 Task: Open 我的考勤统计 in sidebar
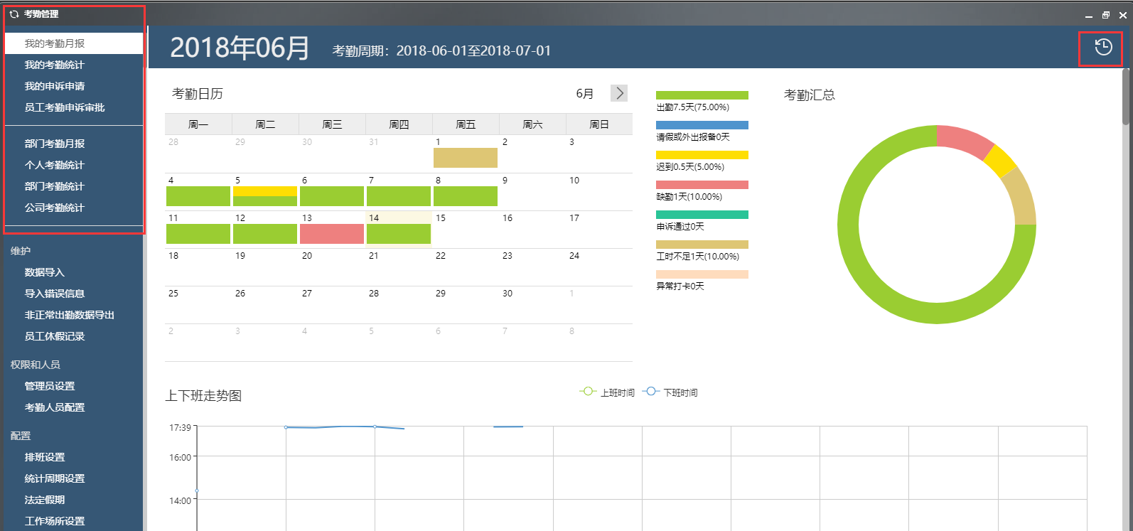pos(55,65)
